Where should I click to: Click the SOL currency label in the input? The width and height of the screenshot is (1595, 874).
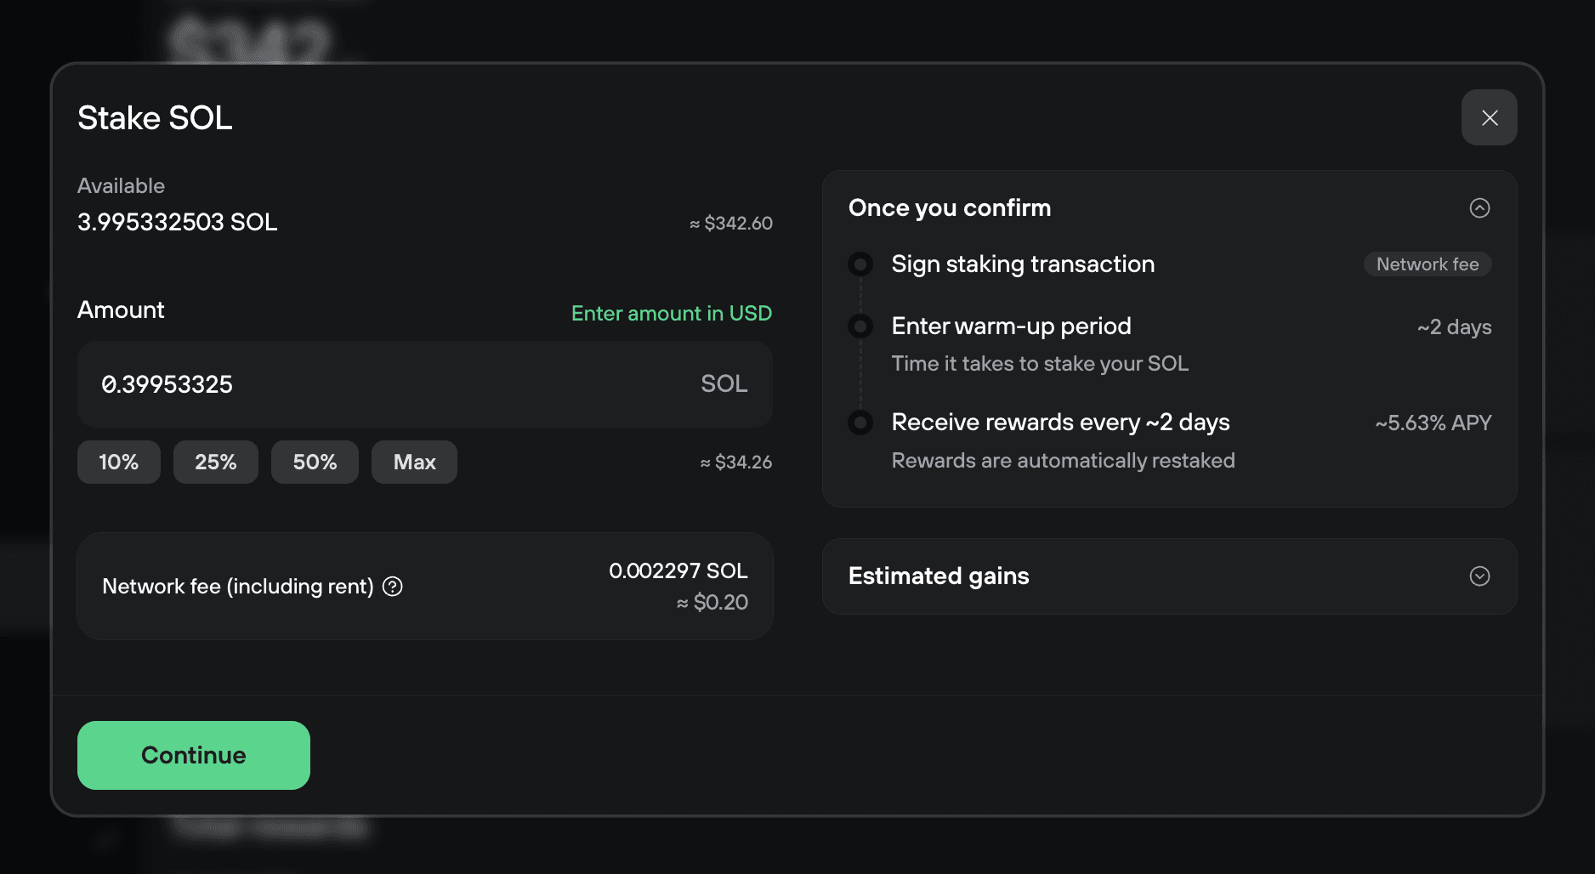pyautogui.click(x=724, y=384)
